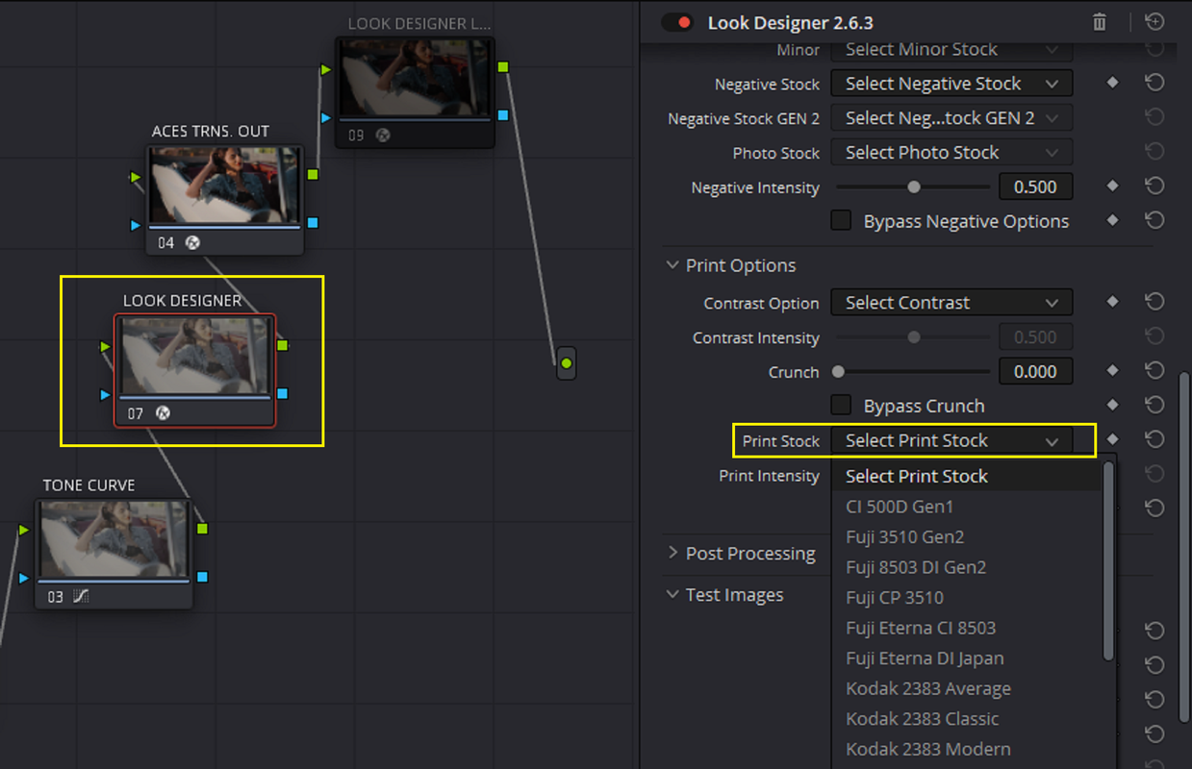Open the Negative Stock GEN 2 dropdown
Image resolution: width=1192 pixels, height=769 pixels.
(951, 118)
